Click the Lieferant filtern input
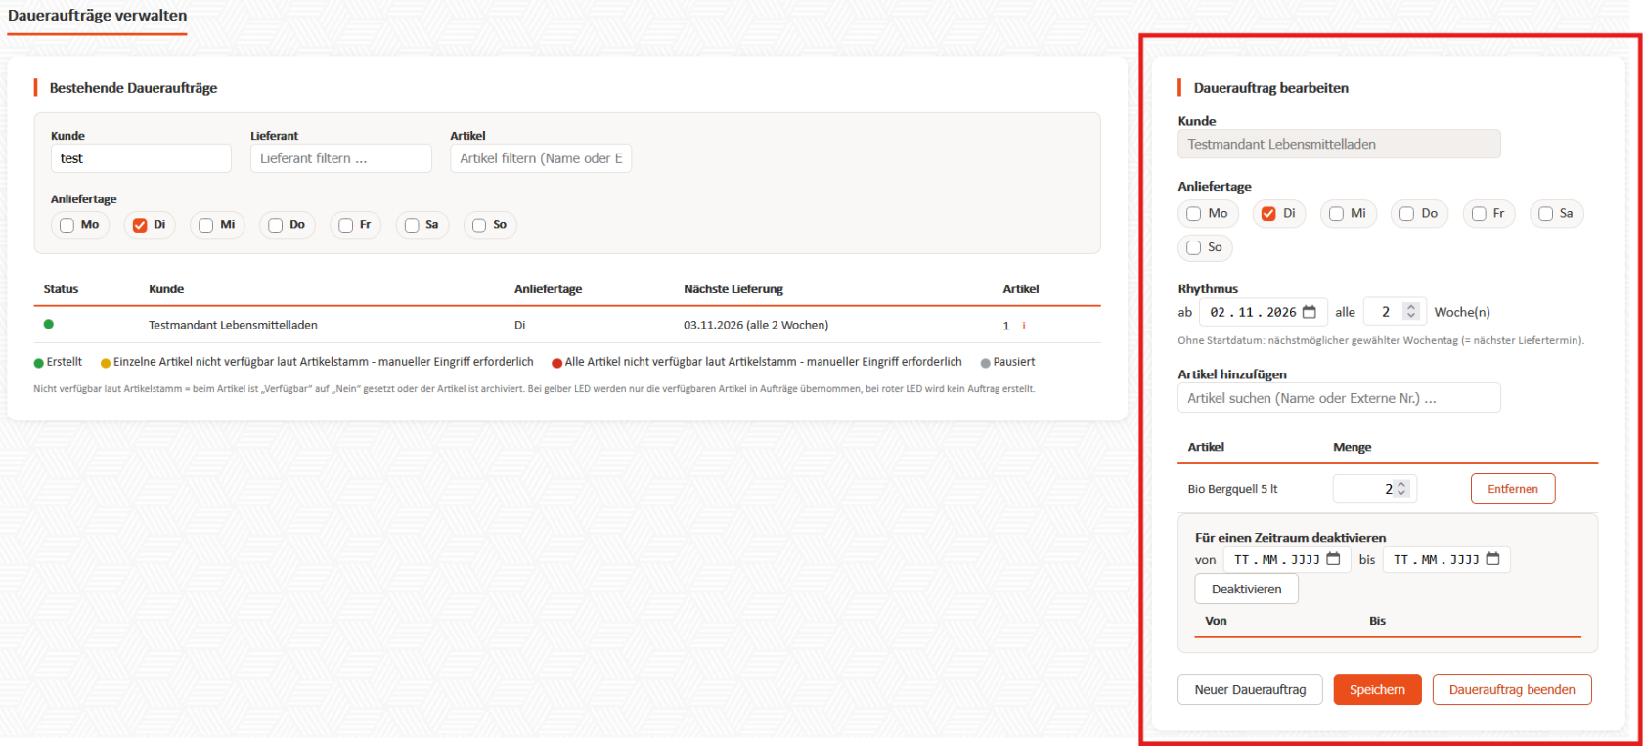This screenshot has height=746, width=1643. (x=341, y=158)
